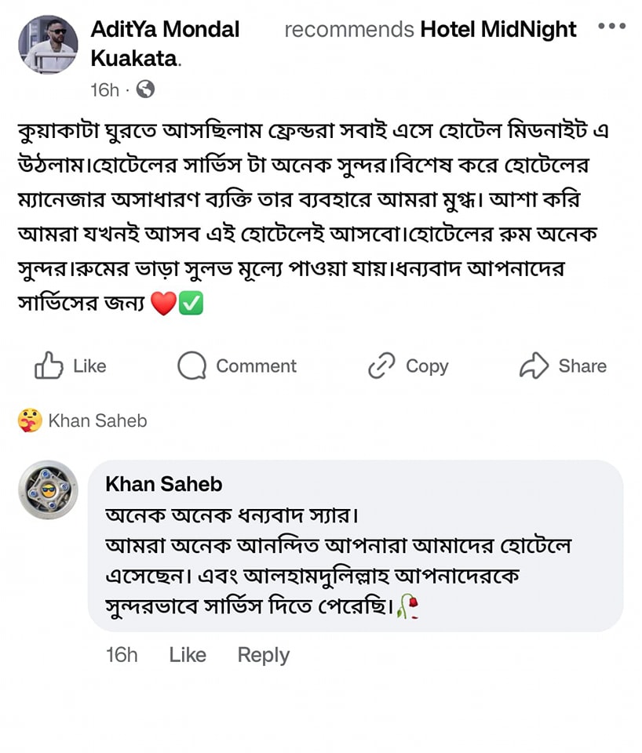This screenshot has width=642, height=753.
Task: Click the post's 16h timestamp
Action: click(x=104, y=90)
